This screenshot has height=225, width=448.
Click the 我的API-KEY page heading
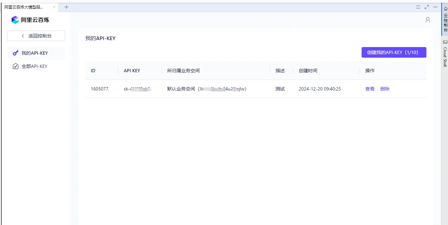[100, 38]
